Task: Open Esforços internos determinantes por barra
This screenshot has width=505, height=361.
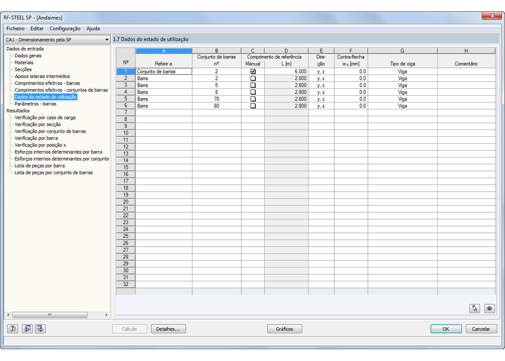Action: pyautogui.click(x=58, y=152)
